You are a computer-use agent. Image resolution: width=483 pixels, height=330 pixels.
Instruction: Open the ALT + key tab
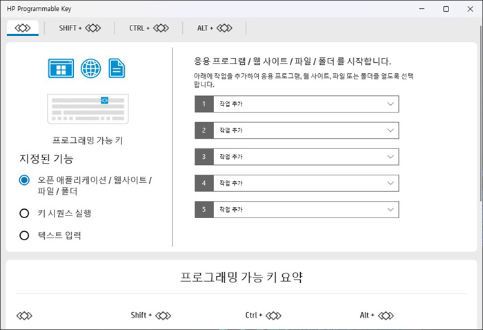coord(215,28)
